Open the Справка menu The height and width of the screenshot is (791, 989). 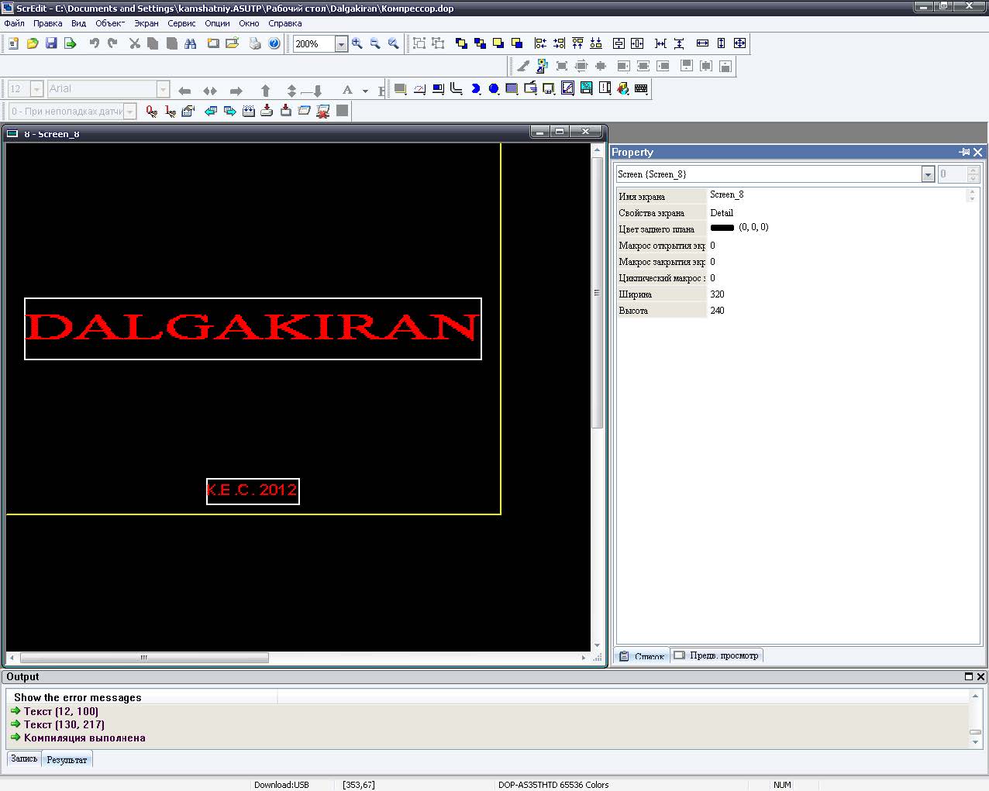pyautogui.click(x=284, y=23)
